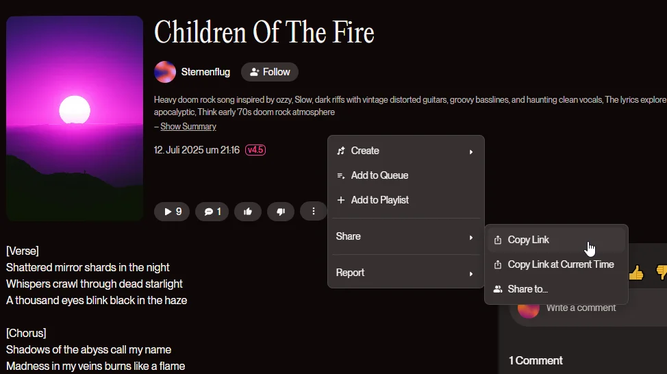This screenshot has width=667, height=374.
Task: Choose Copy Link option
Action: click(x=556, y=240)
